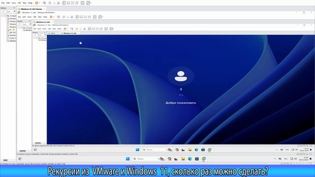Toggle library sidebar from outermost toolbar
The image size is (315, 177).
point(64,3)
